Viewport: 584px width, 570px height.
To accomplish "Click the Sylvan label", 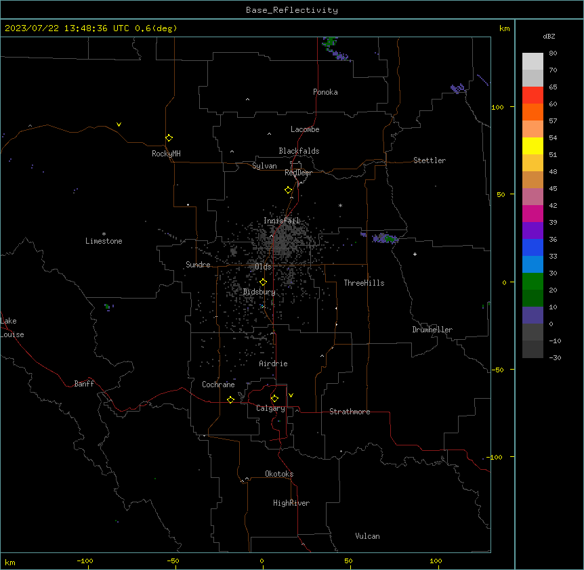I will click(x=264, y=166).
